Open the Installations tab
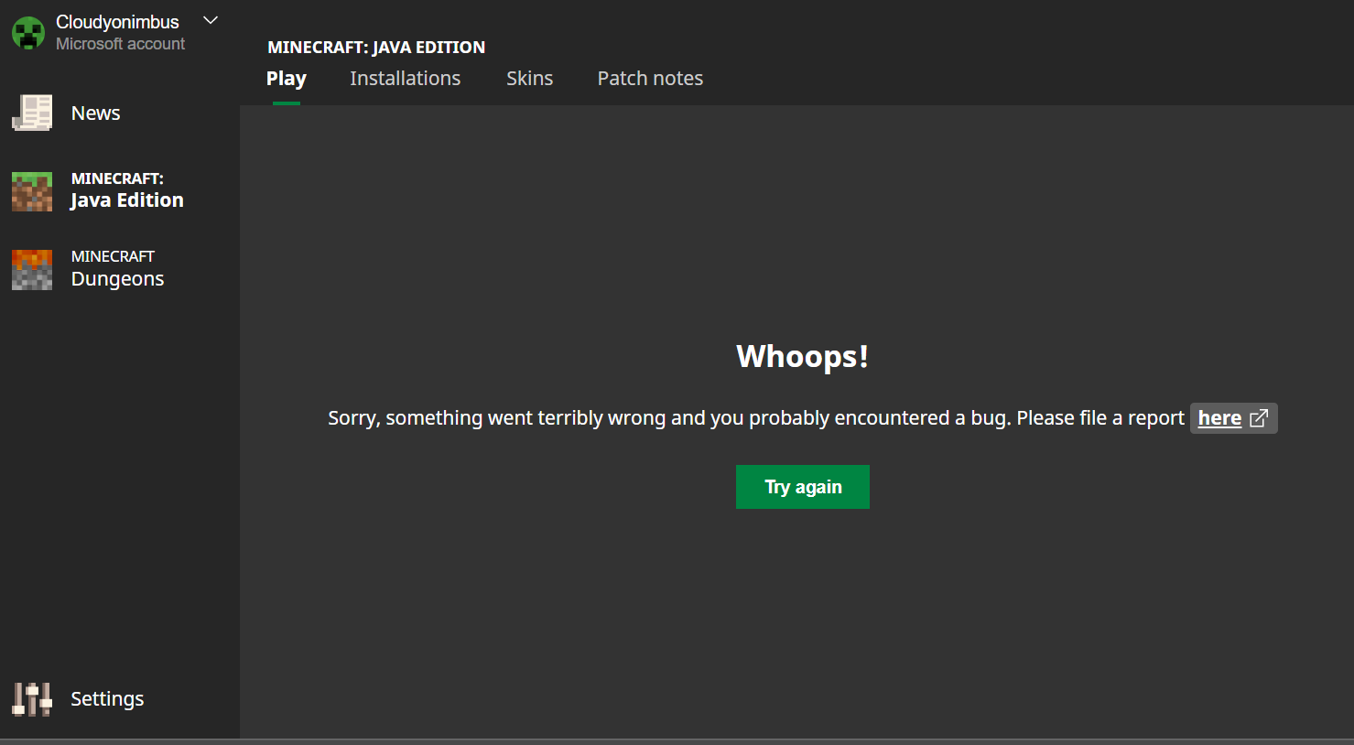The height and width of the screenshot is (745, 1354). (x=405, y=79)
